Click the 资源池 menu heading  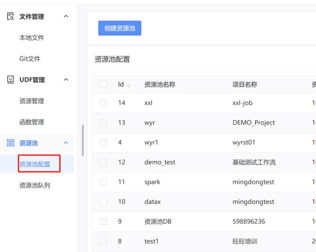coord(29,143)
